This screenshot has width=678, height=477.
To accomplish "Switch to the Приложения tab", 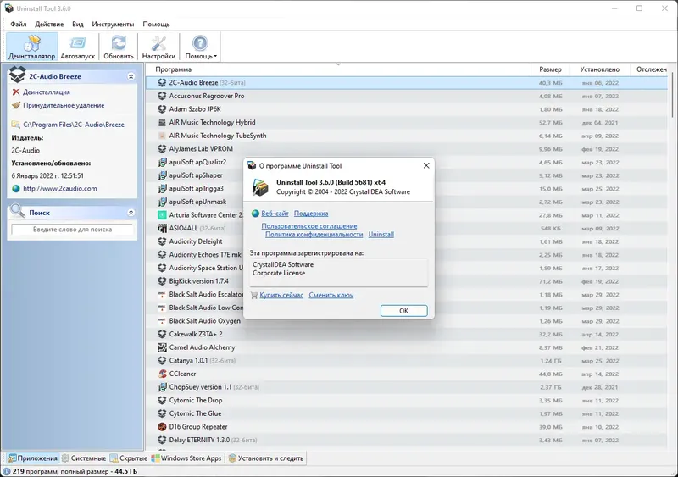I will click(x=32, y=458).
